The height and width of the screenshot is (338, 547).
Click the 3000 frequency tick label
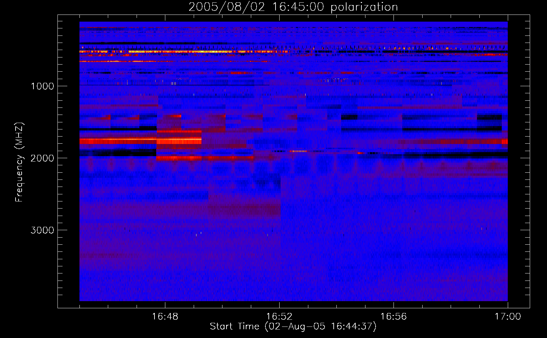pyautogui.click(x=42, y=230)
